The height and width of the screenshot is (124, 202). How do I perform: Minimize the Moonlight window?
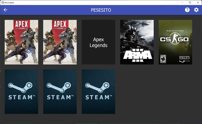(x=181, y=2)
